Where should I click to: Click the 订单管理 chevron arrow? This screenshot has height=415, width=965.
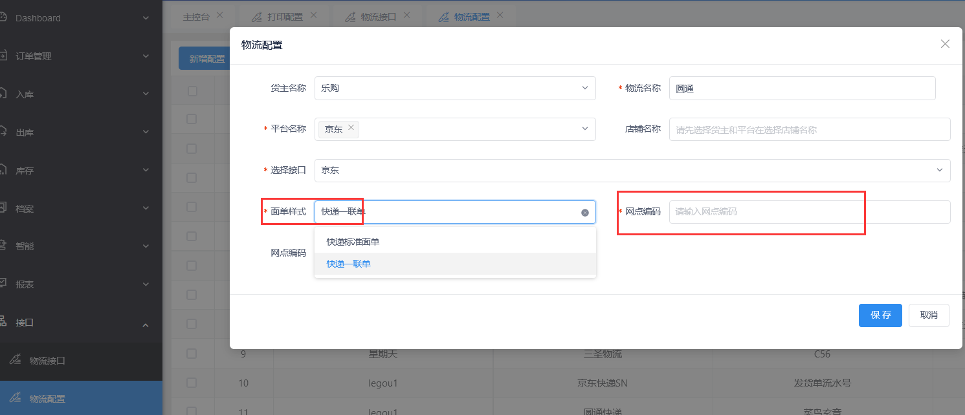pyautogui.click(x=146, y=56)
